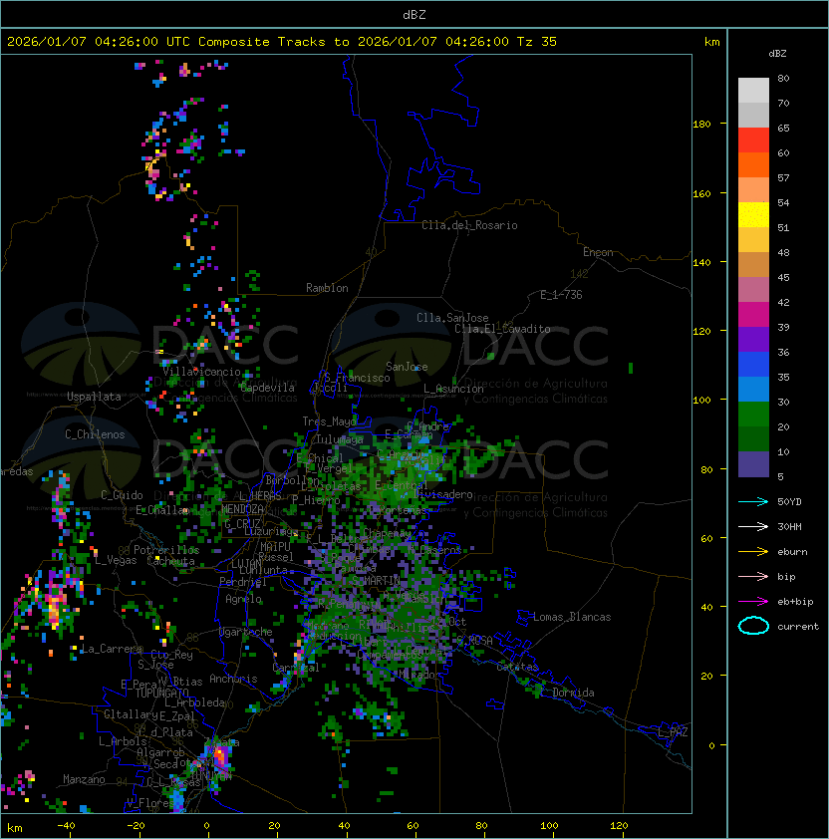The image size is (829, 839).
Task: Pick the bright yellow dBZ scale swatch
Action: [x=753, y=214]
